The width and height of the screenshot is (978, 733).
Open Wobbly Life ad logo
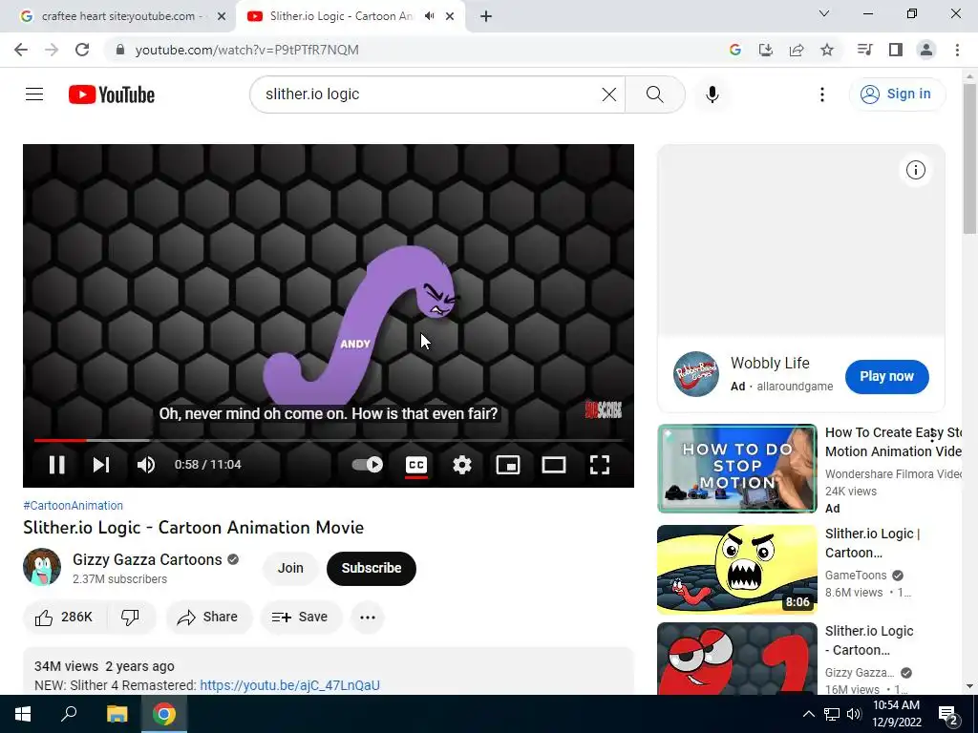tap(696, 374)
